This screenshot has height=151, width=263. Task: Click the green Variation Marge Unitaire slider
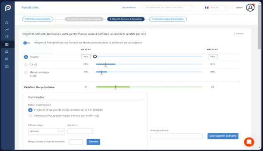(x=149, y=87)
